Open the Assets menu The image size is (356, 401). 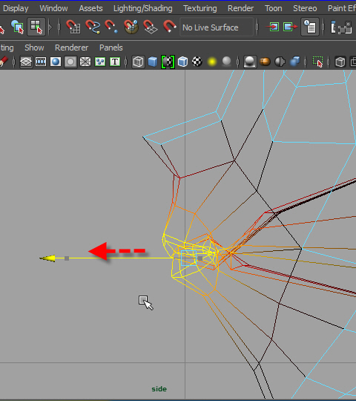90,8
